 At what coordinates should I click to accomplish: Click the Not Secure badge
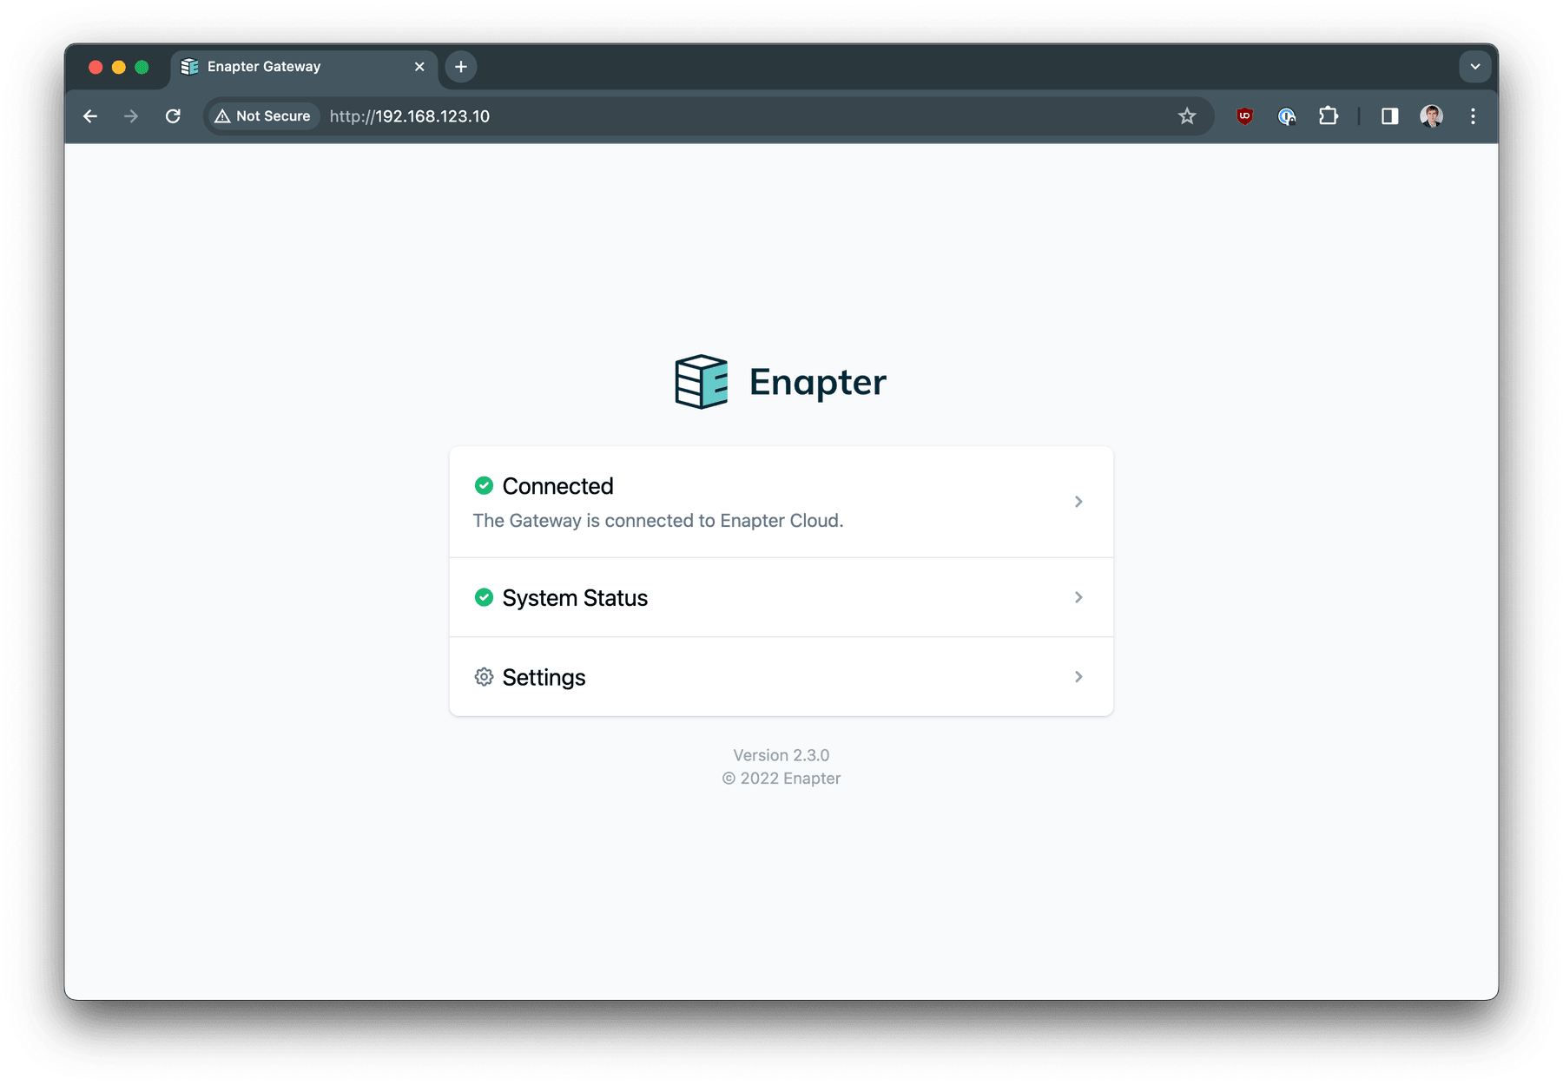point(261,115)
